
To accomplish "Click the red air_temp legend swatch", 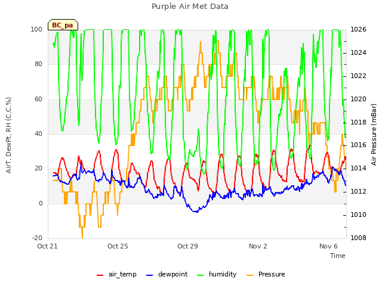I will pyautogui.click(x=100, y=275).
